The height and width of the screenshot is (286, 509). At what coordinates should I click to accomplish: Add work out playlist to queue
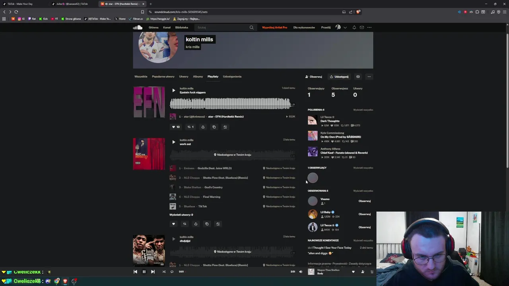218,224
